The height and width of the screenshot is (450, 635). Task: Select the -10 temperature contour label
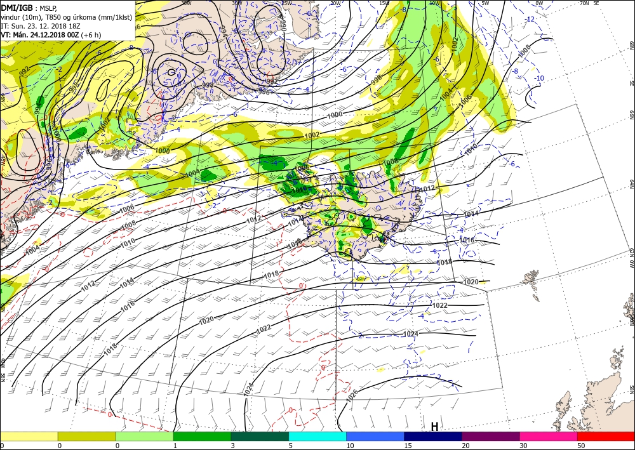[539, 78]
